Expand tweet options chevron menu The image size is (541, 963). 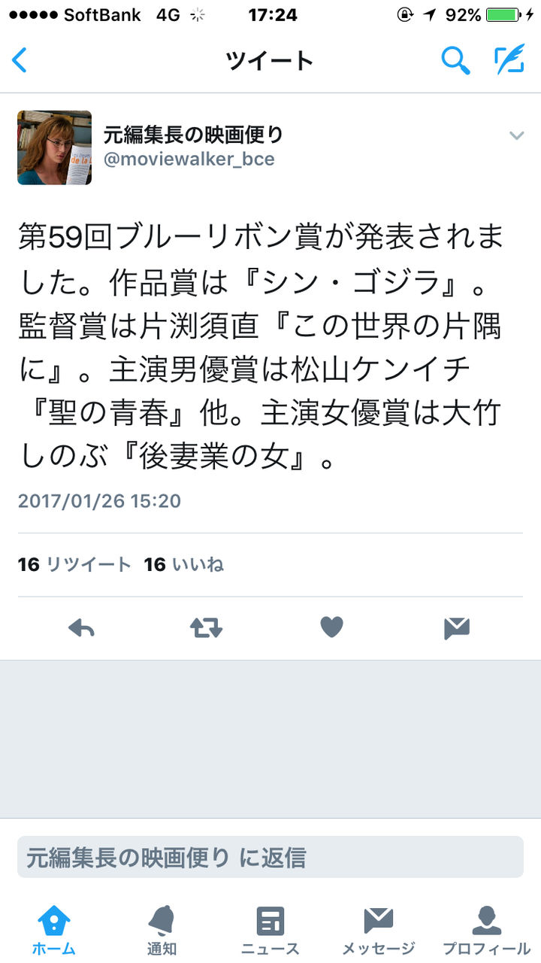516,135
